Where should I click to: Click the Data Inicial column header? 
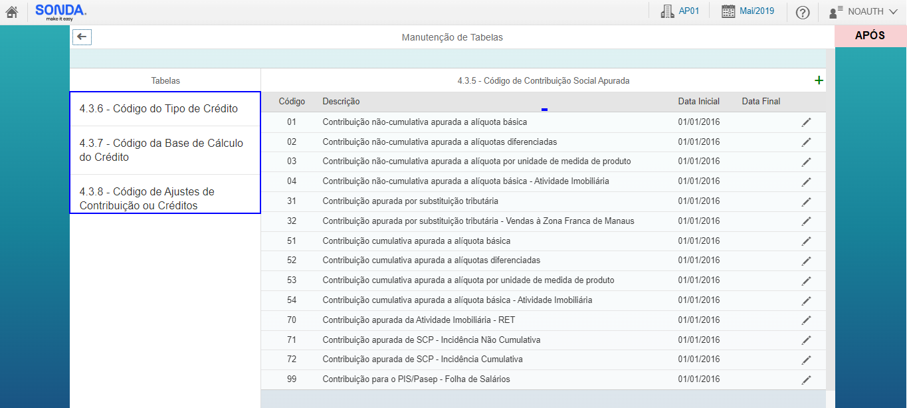pyautogui.click(x=698, y=102)
